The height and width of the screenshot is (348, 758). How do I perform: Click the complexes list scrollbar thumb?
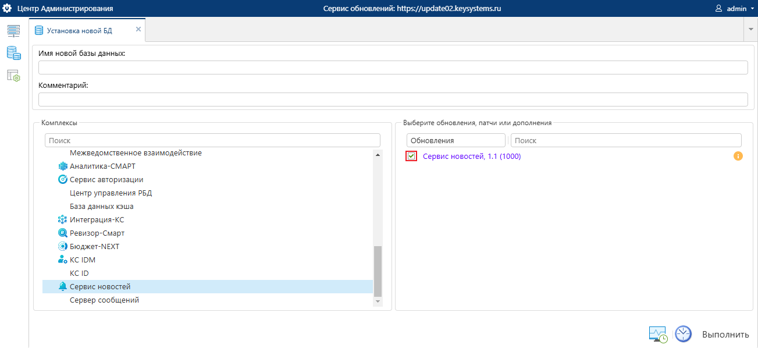(378, 271)
